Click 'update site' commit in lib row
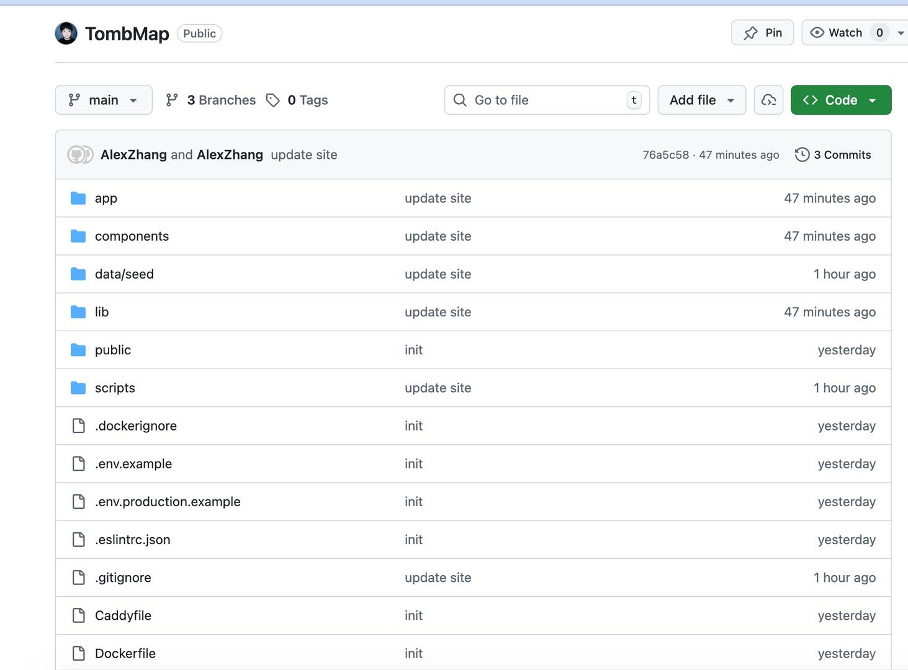Image resolution: width=908 pixels, height=670 pixels. coord(438,311)
